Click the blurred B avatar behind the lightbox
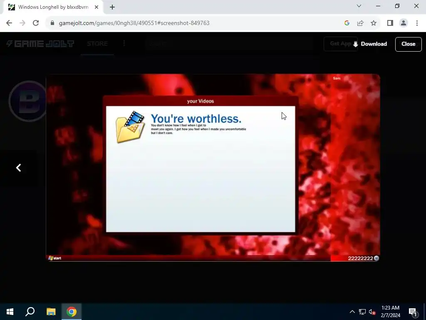This screenshot has height=320, width=426. [27, 101]
